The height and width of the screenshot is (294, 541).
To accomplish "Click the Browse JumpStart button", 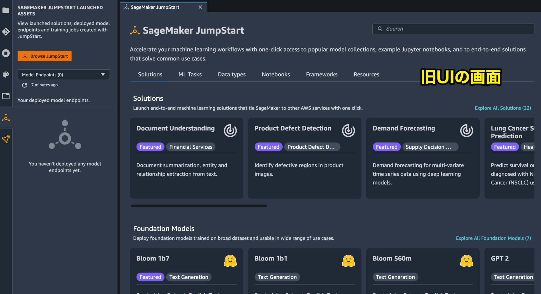I will 44,56.
